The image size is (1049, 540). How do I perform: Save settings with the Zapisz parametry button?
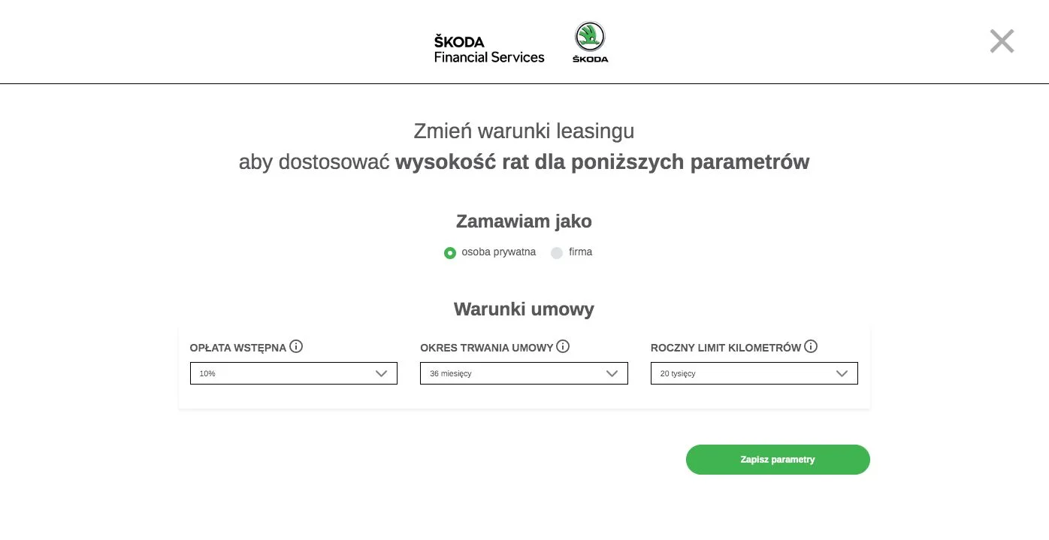click(778, 460)
